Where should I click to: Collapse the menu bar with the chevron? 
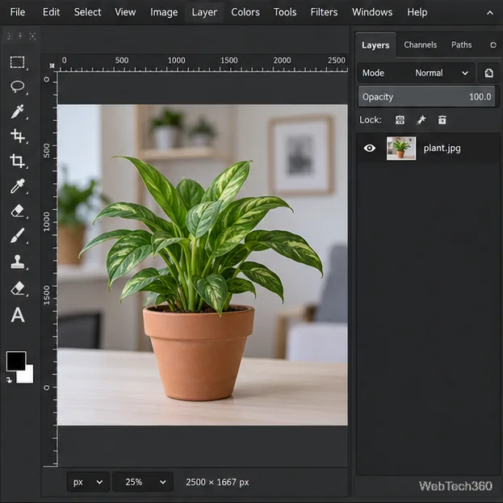490,13
